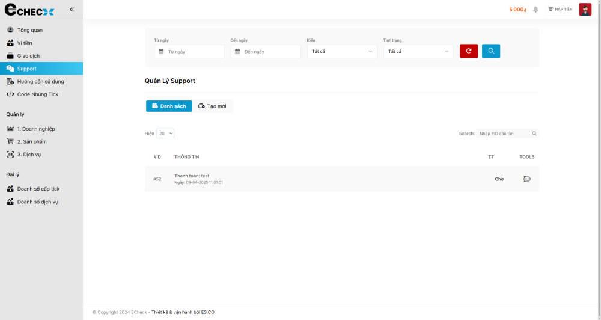This screenshot has width=601, height=320.
Task: Click magnifier icon in ID search box
Action: point(534,134)
